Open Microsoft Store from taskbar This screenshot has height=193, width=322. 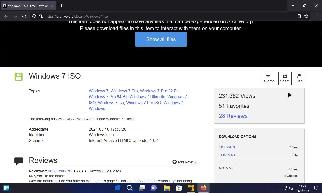pos(179,188)
